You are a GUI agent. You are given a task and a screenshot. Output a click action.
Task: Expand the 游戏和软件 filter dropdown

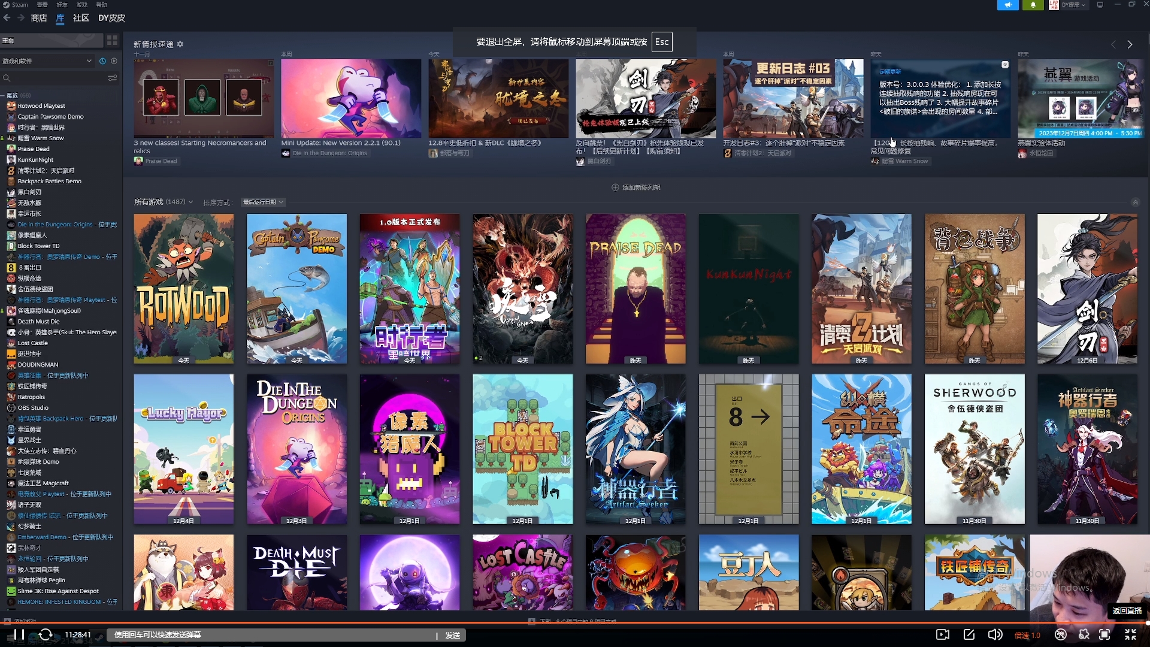[47, 61]
